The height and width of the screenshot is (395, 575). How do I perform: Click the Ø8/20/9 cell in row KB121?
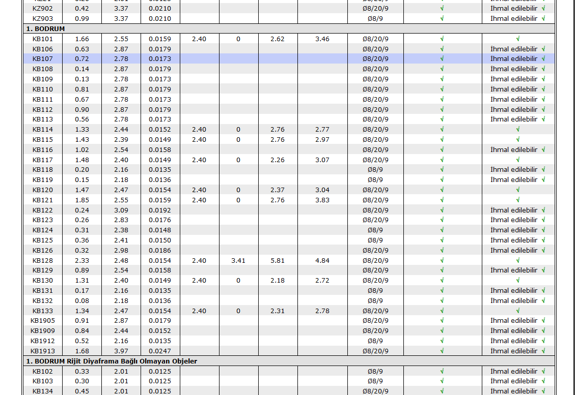click(x=375, y=200)
